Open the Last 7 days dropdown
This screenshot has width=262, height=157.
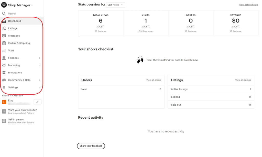tap(115, 5)
